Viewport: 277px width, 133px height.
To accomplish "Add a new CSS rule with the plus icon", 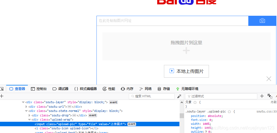I will pyautogui.click(x=262, y=96).
